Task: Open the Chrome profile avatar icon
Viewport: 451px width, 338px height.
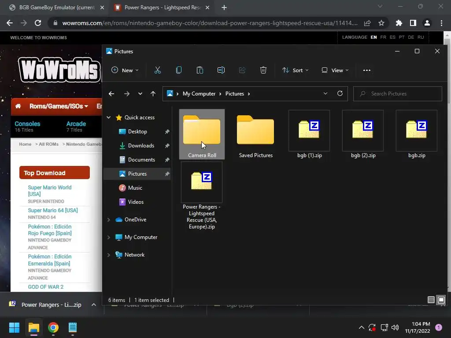Action: point(427,23)
